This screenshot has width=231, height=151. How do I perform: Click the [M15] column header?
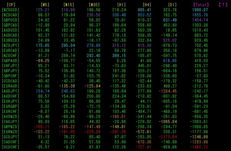[69, 5]
